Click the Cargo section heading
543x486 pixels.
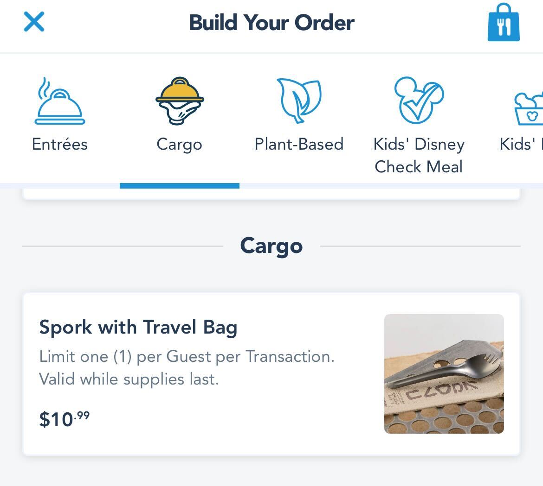tap(271, 246)
